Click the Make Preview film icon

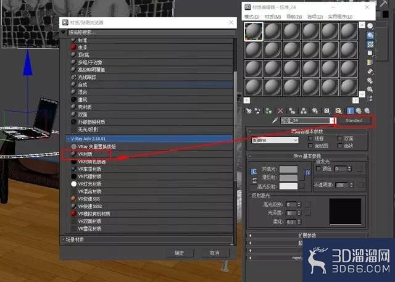point(370,71)
